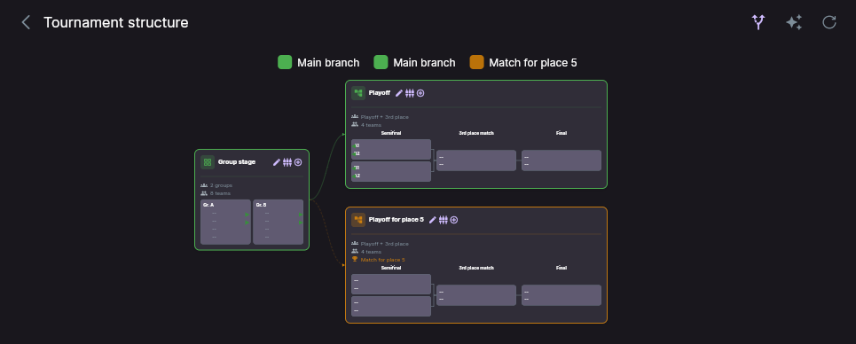
Task: Click 3rd place match header in Playoff card
Action: coord(476,133)
